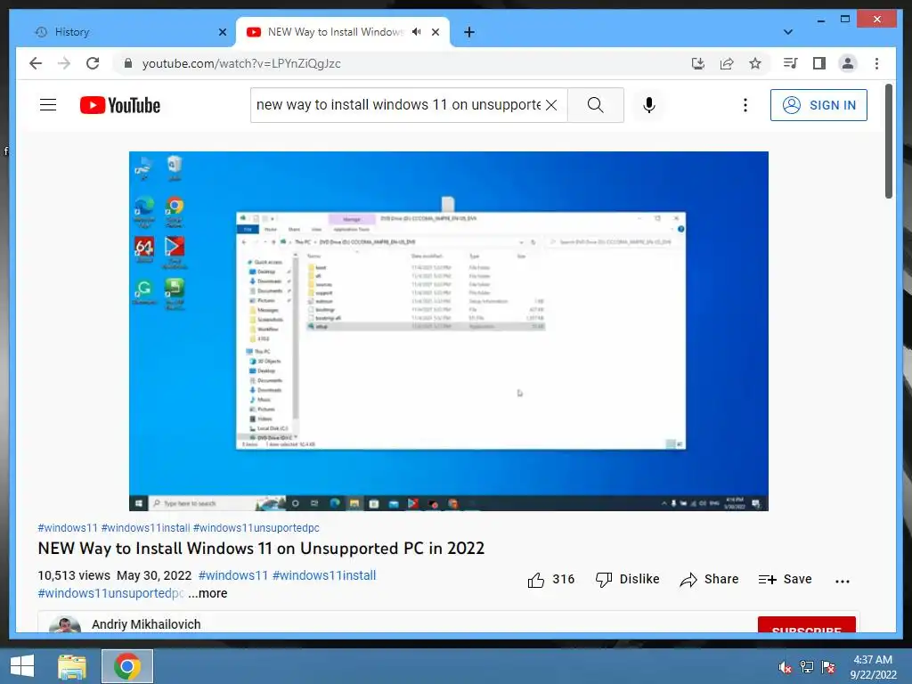Viewport: 912px width, 684px height.
Task: Click Chrome icon in taskbar
Action: coord(127,666)
